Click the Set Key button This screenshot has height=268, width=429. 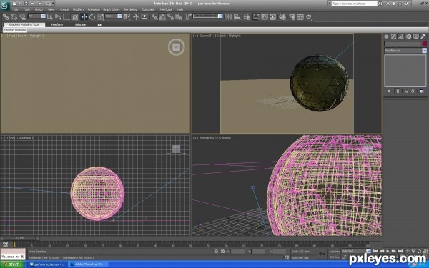(335, 257)
